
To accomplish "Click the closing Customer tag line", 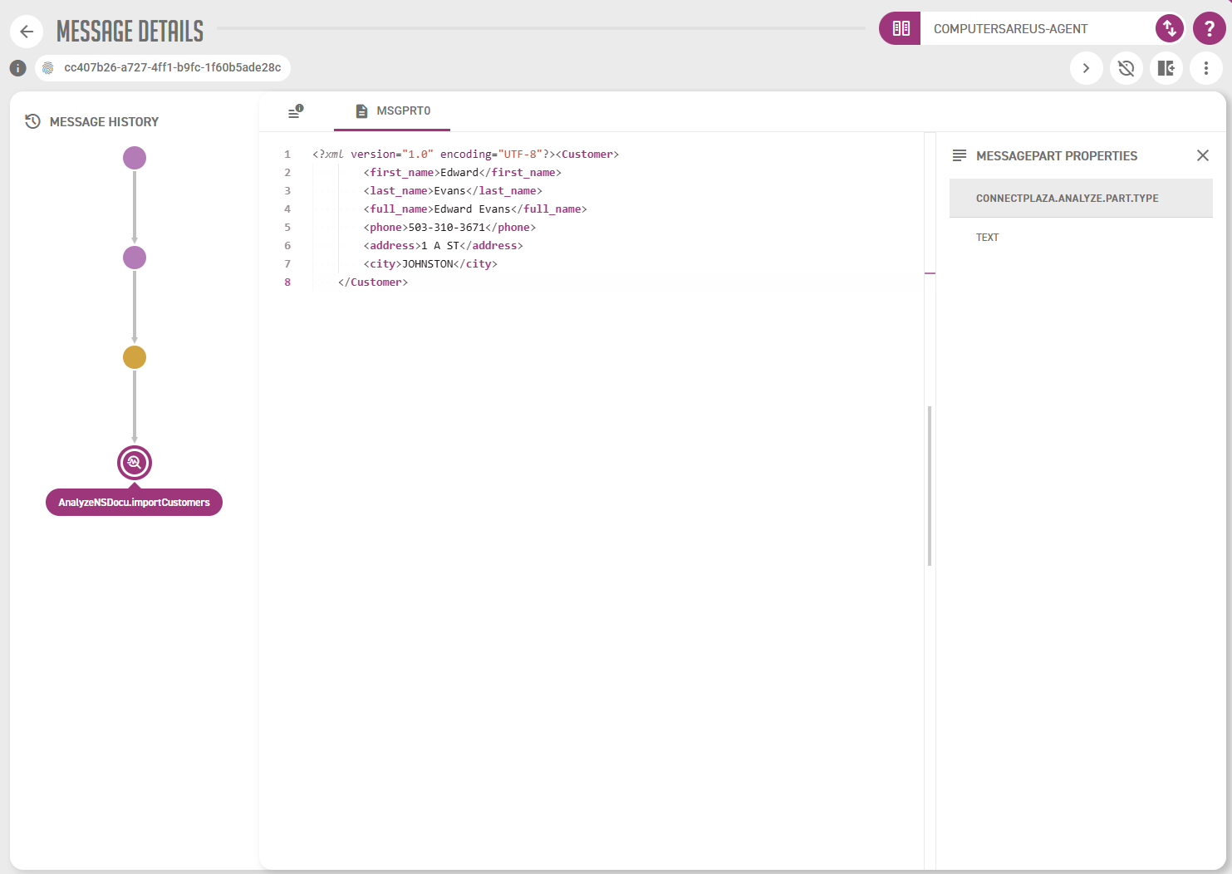I will click(373, 282).
